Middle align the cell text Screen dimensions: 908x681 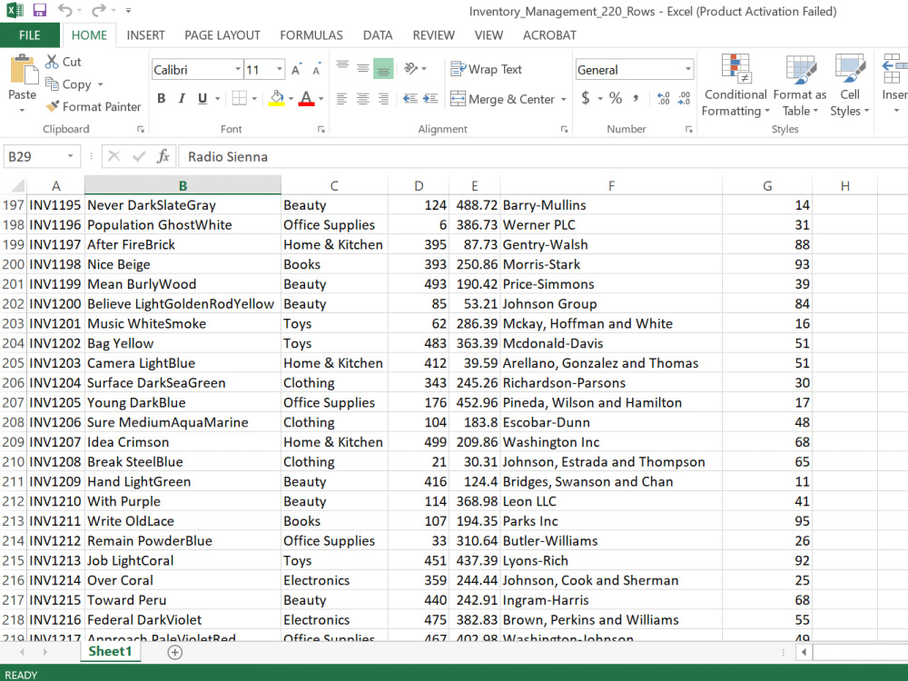(x=363, y=68)
